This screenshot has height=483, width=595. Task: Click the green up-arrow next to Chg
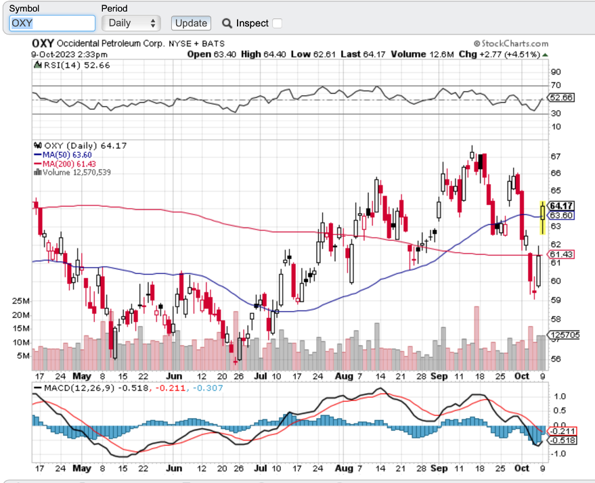(x=546, y=54)
